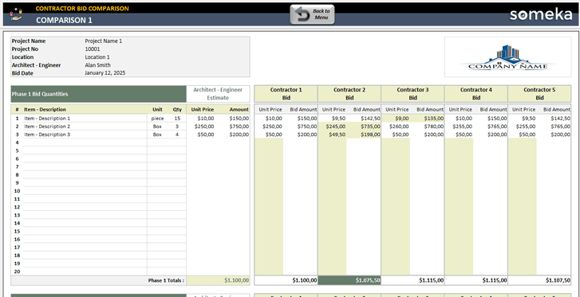Viewport: 580px width, 297px height.
Task: Click the 'Architect - Engineer Estimate' header
Action: tap(218, 94)
